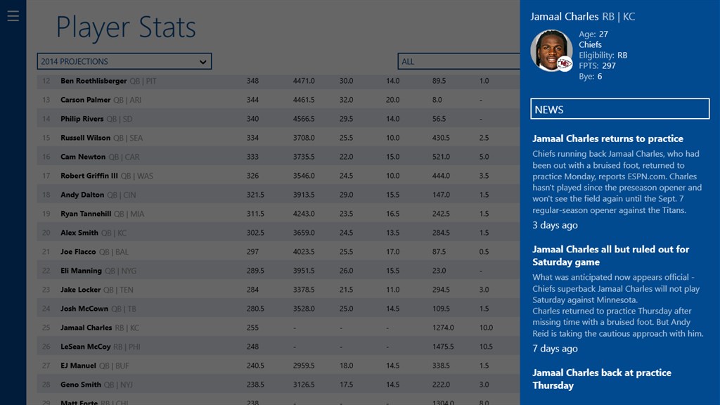Click the 521.0 rushing value for Cam Newton
Image resolution: width=720 pixels, height=405 pixels.
pyautogui.click(x=441, y=157)
